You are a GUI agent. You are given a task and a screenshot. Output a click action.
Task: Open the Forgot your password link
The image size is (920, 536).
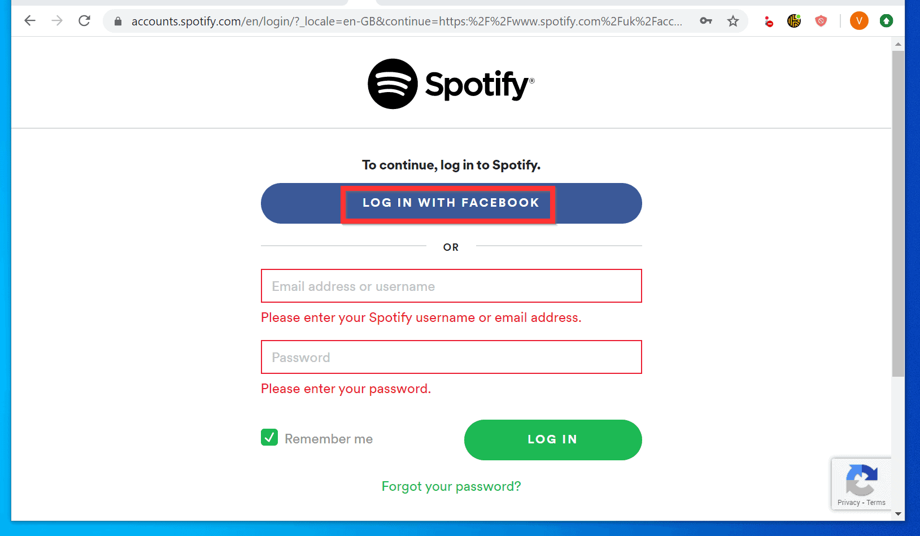[451, 486]
